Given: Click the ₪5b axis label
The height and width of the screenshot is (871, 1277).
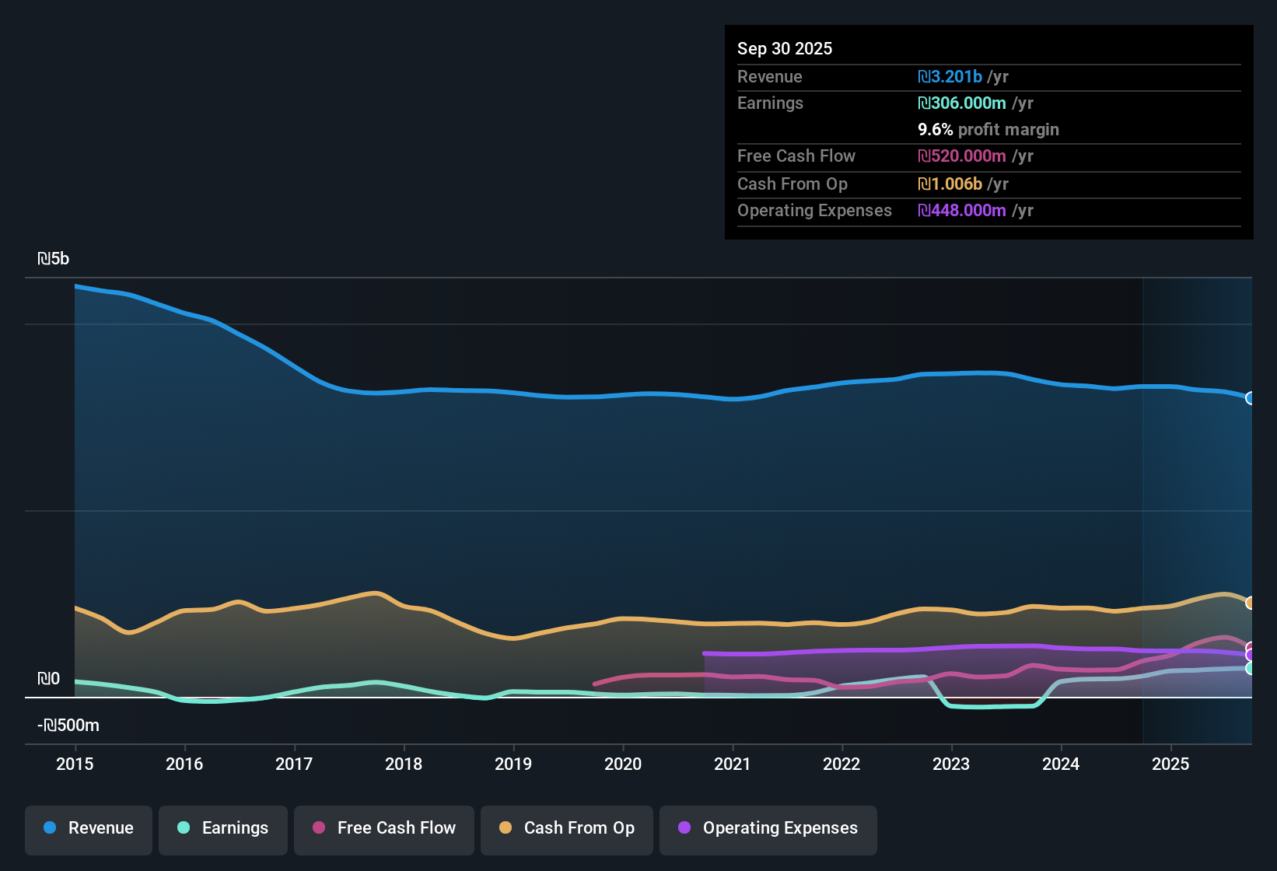Looking at the screenshot, I should 54,258.
